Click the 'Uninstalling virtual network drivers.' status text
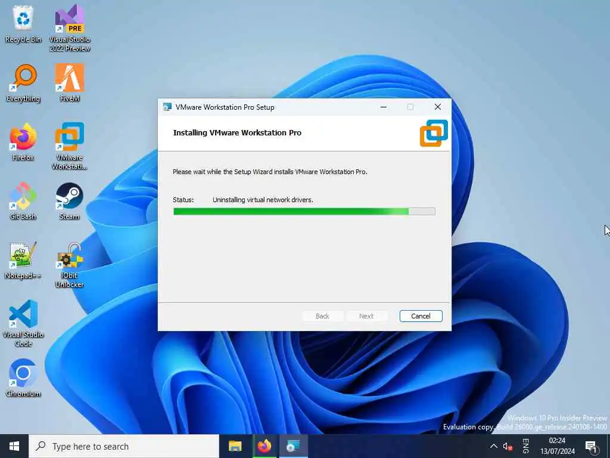Screen dimensions: 610x458 click(263, 200)
